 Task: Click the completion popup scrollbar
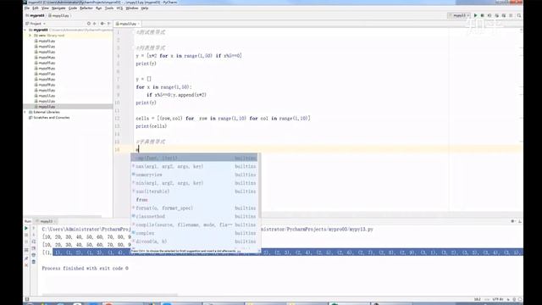point(260,186)
